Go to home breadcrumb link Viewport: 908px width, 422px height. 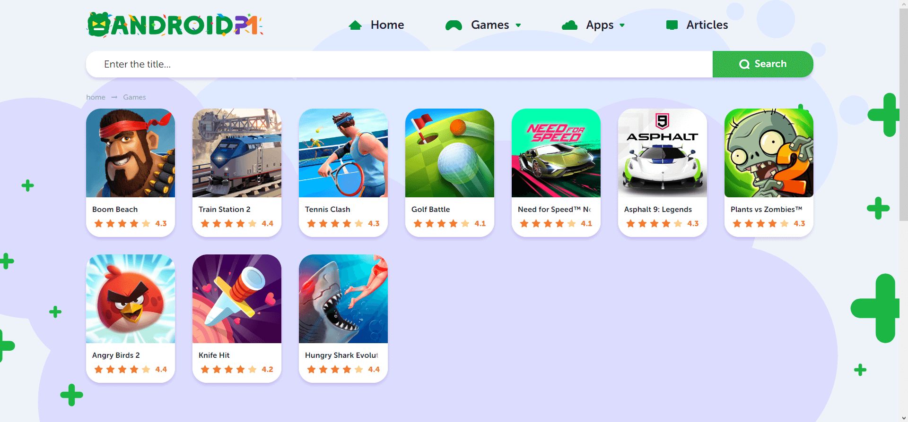coord(96,97)
